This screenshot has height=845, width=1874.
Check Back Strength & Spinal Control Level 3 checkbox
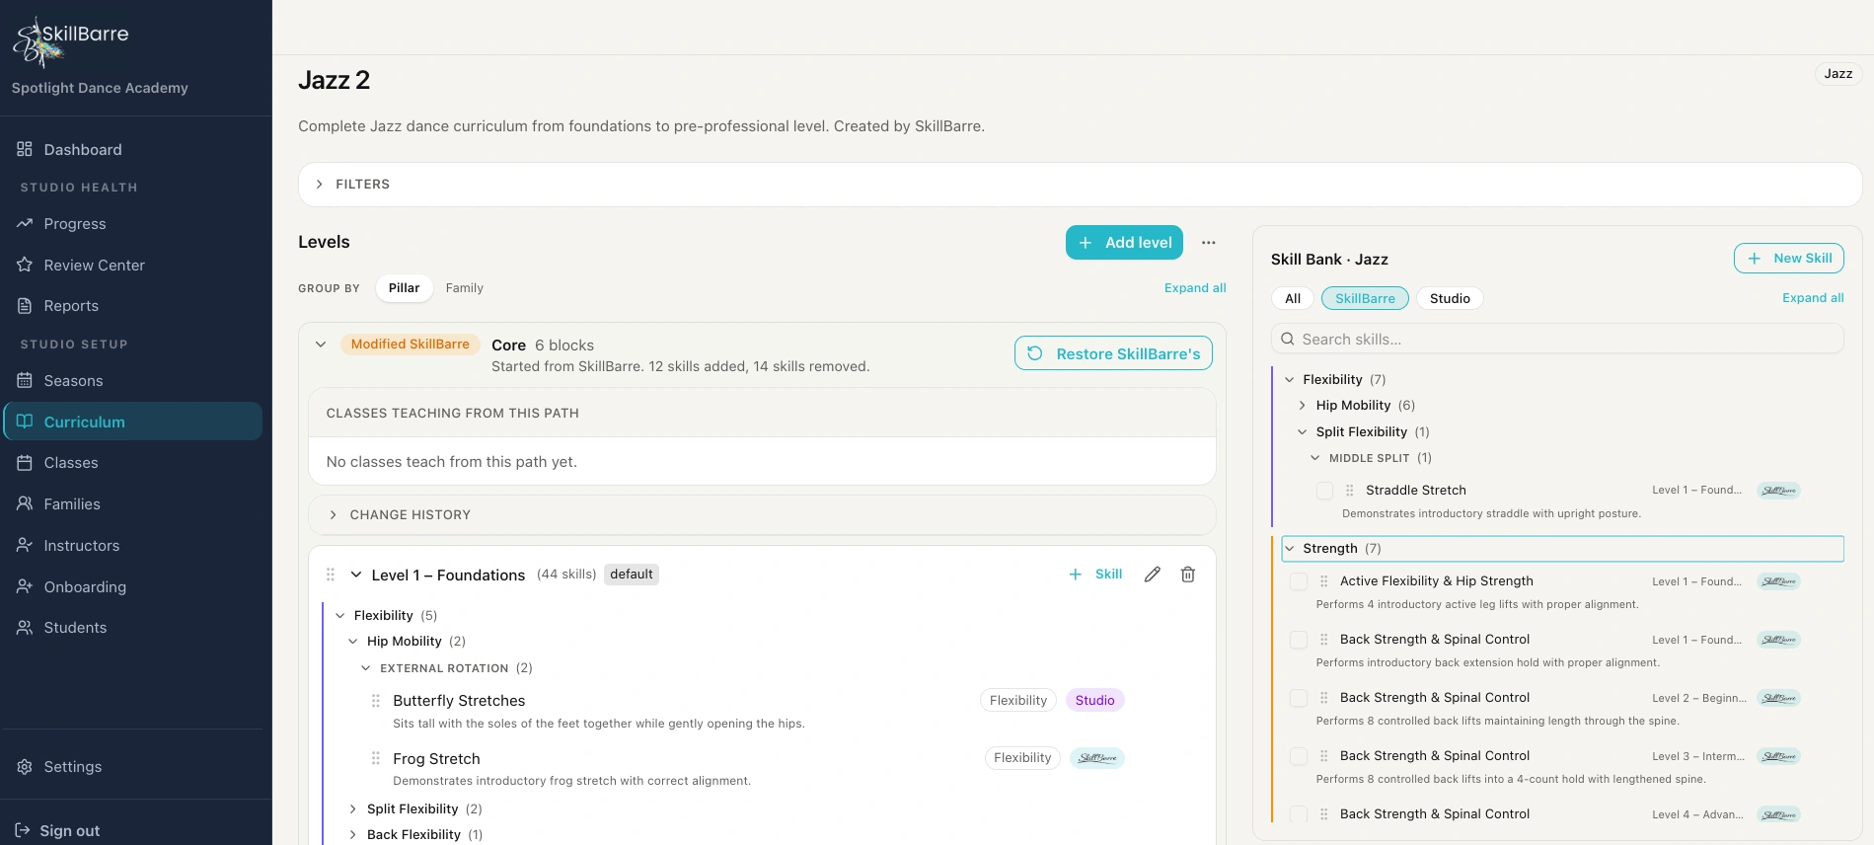click(1299, 756)
